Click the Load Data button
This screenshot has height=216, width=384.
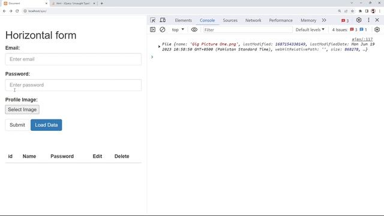tap(46, 125)
